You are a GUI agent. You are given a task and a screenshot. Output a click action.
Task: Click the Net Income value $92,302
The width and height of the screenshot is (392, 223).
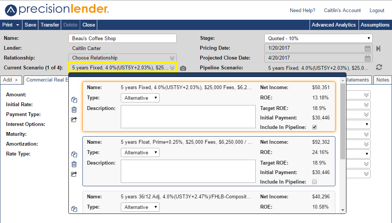click(321, 142)
